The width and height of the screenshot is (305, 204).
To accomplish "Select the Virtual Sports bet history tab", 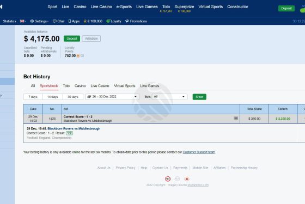I will click(x=125, y=86).
